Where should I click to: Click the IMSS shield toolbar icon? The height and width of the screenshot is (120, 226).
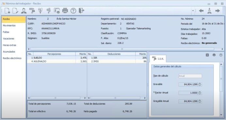[x=40, y=11]
